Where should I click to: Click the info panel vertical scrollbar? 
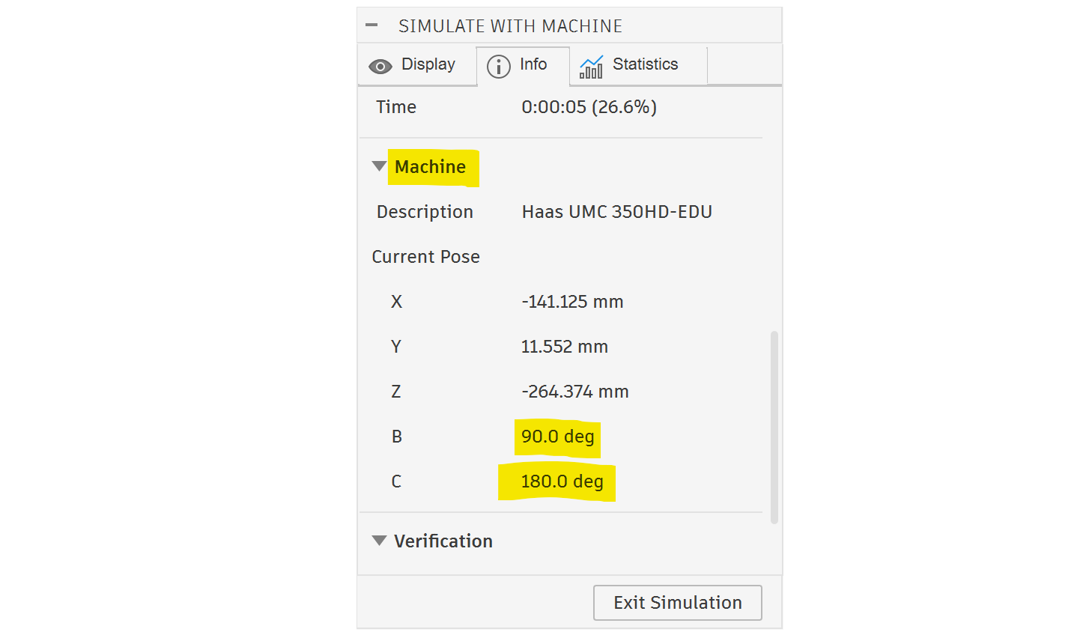pyautogui.click(x=774, y=427)
